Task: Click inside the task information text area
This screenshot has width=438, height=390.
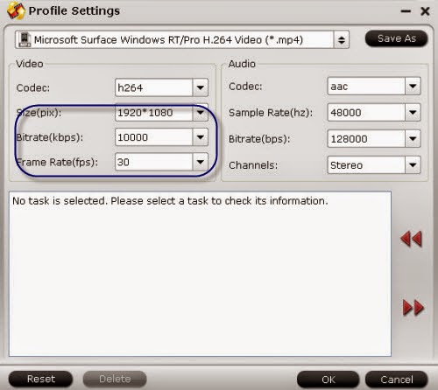Action: pos(200,274)
